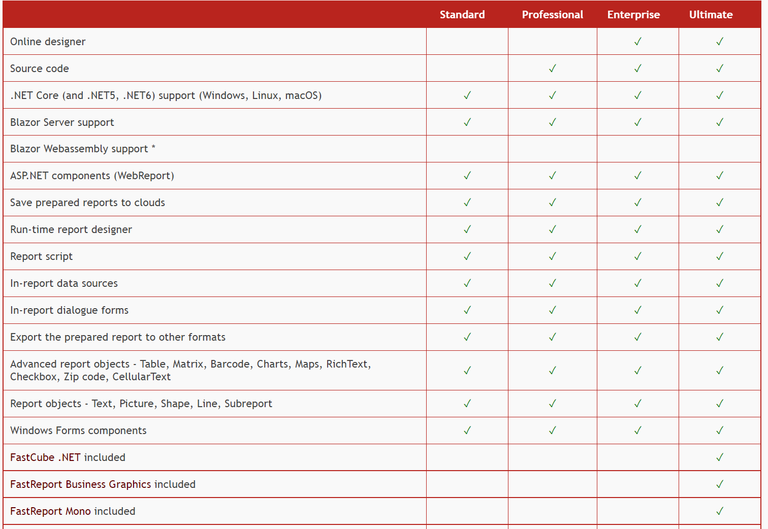Click the Ultimate checkmark for FastCube .NET included
This screenshot has height=529, width=768.
point(719,457)
